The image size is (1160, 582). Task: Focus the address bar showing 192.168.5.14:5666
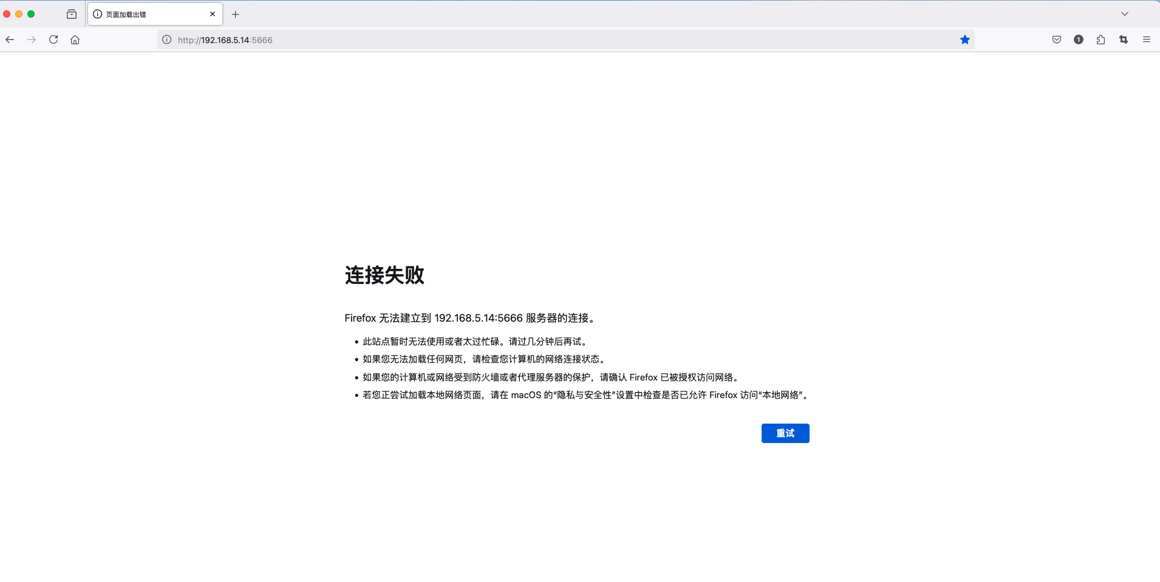565,39
